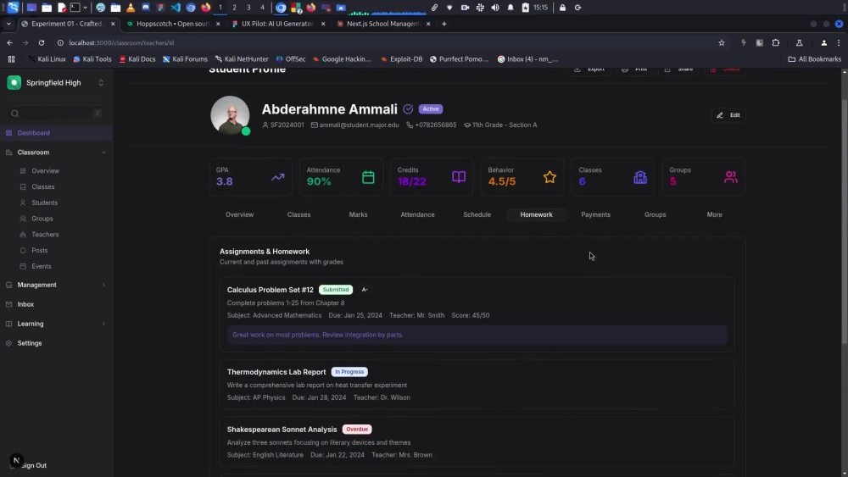The image size is (848, 477).
Task: Open the bookmarks bar apps grid icon
Action: click(x=11, y=58)
